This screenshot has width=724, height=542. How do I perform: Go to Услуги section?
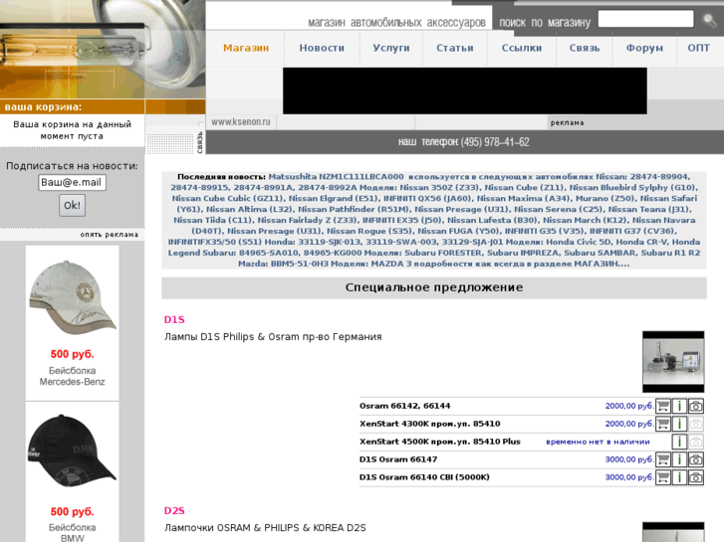click(391, 48)
